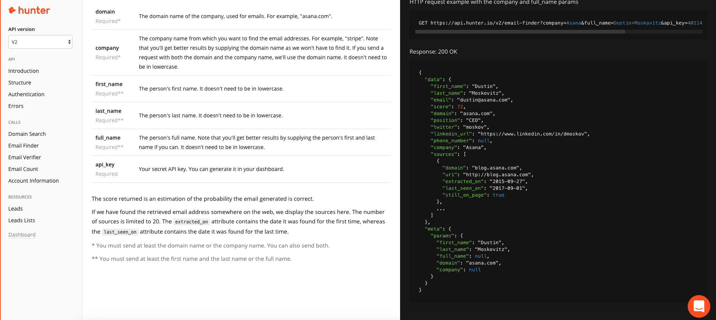Click the 'api_key' parameter name
Screen dimensions: 716x320
click(x=105, y=165)
